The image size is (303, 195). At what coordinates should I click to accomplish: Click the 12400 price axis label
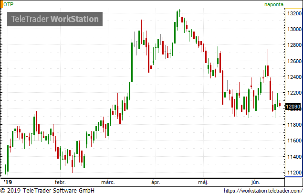coord(294,77)
